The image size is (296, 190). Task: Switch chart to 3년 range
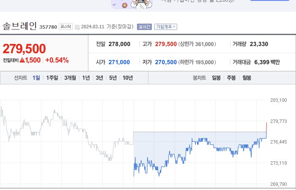tap(99, 78)
